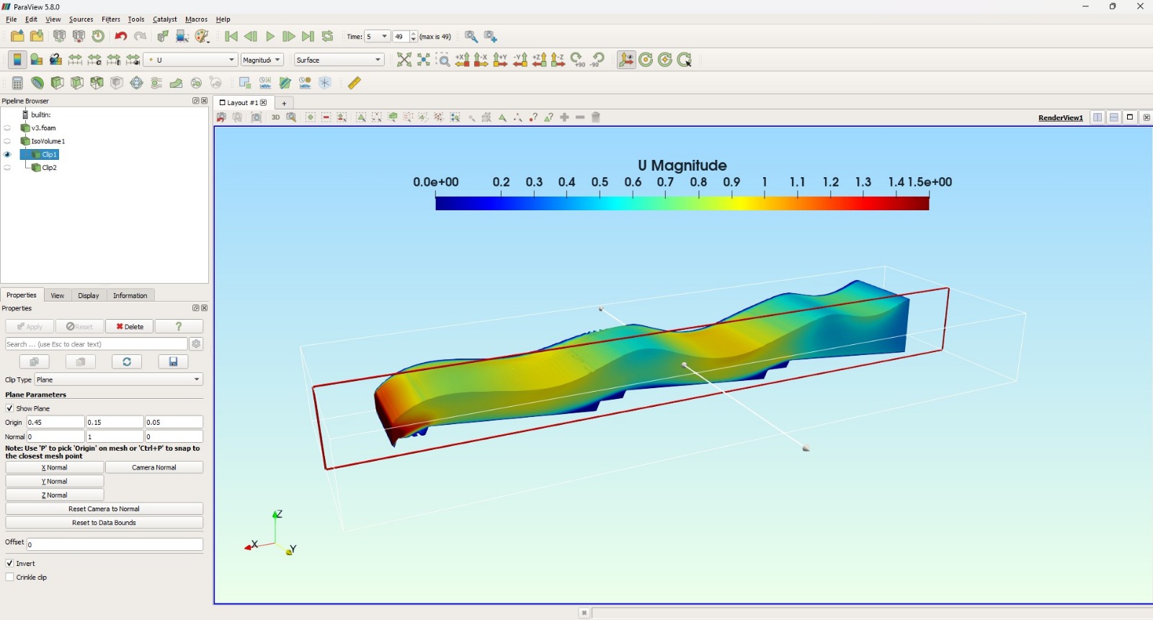
Task: Uncheck the Show Plane checkbox
Action: click(x=10, y=408)
